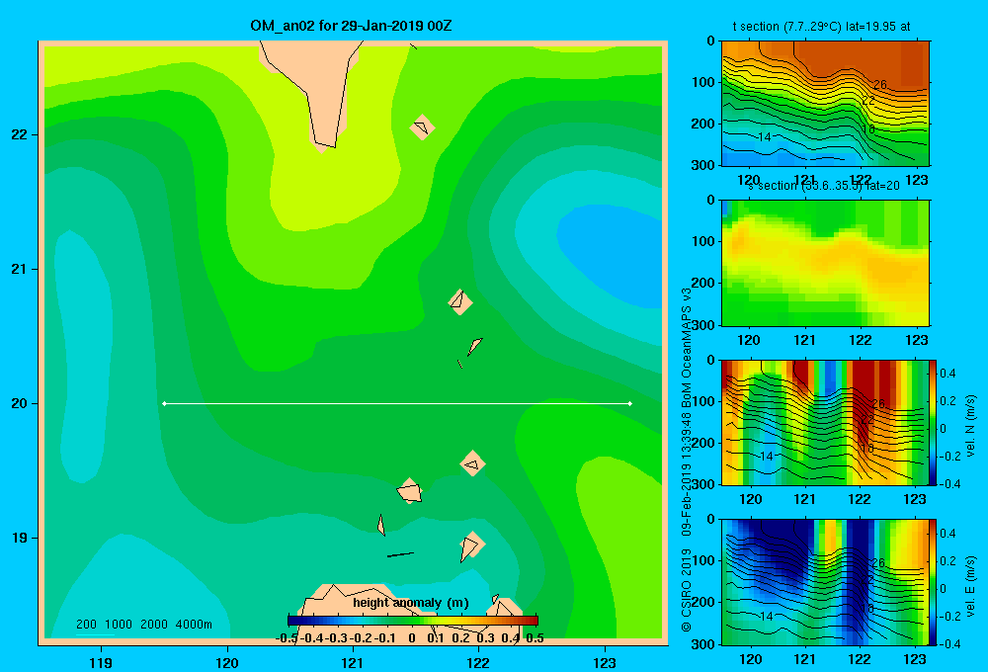Screen dimensions: 988x672
Task: Click the -0.5 label on height anomaly scale
Action: [x=287, y=638]
